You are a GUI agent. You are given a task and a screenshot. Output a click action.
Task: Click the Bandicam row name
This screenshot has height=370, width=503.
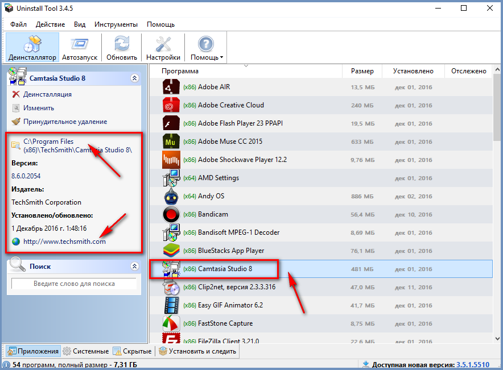point(213,214)
